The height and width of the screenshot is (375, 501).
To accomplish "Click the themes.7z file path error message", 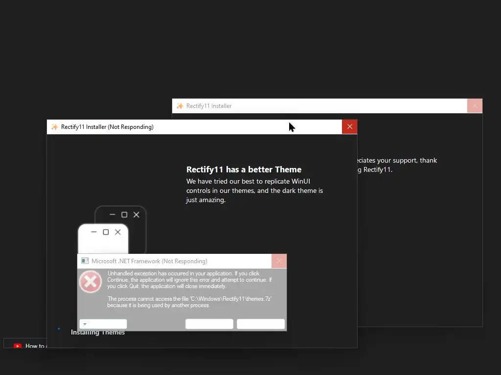I will tap(189, 302).
